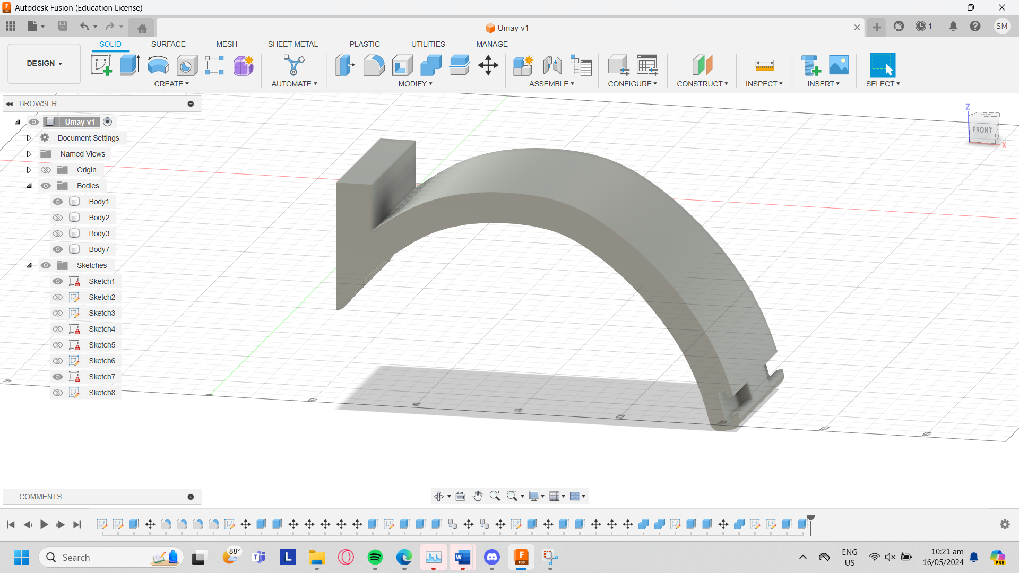Image resolution: width=1019 pixels, height=573 pixels.
Task: Hide Body7 visibility eye
Action: (58, 249)
